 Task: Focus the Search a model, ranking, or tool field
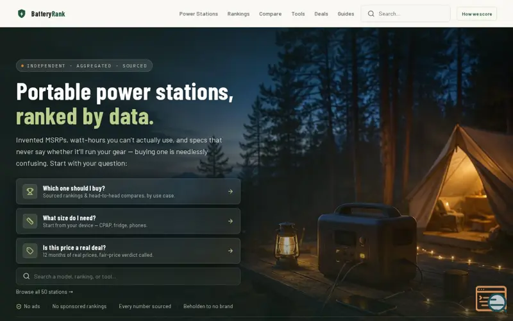128,277
